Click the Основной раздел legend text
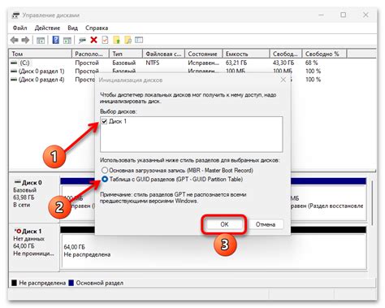The height and width of the screenshot is (308, 385). tap(100, 283)
